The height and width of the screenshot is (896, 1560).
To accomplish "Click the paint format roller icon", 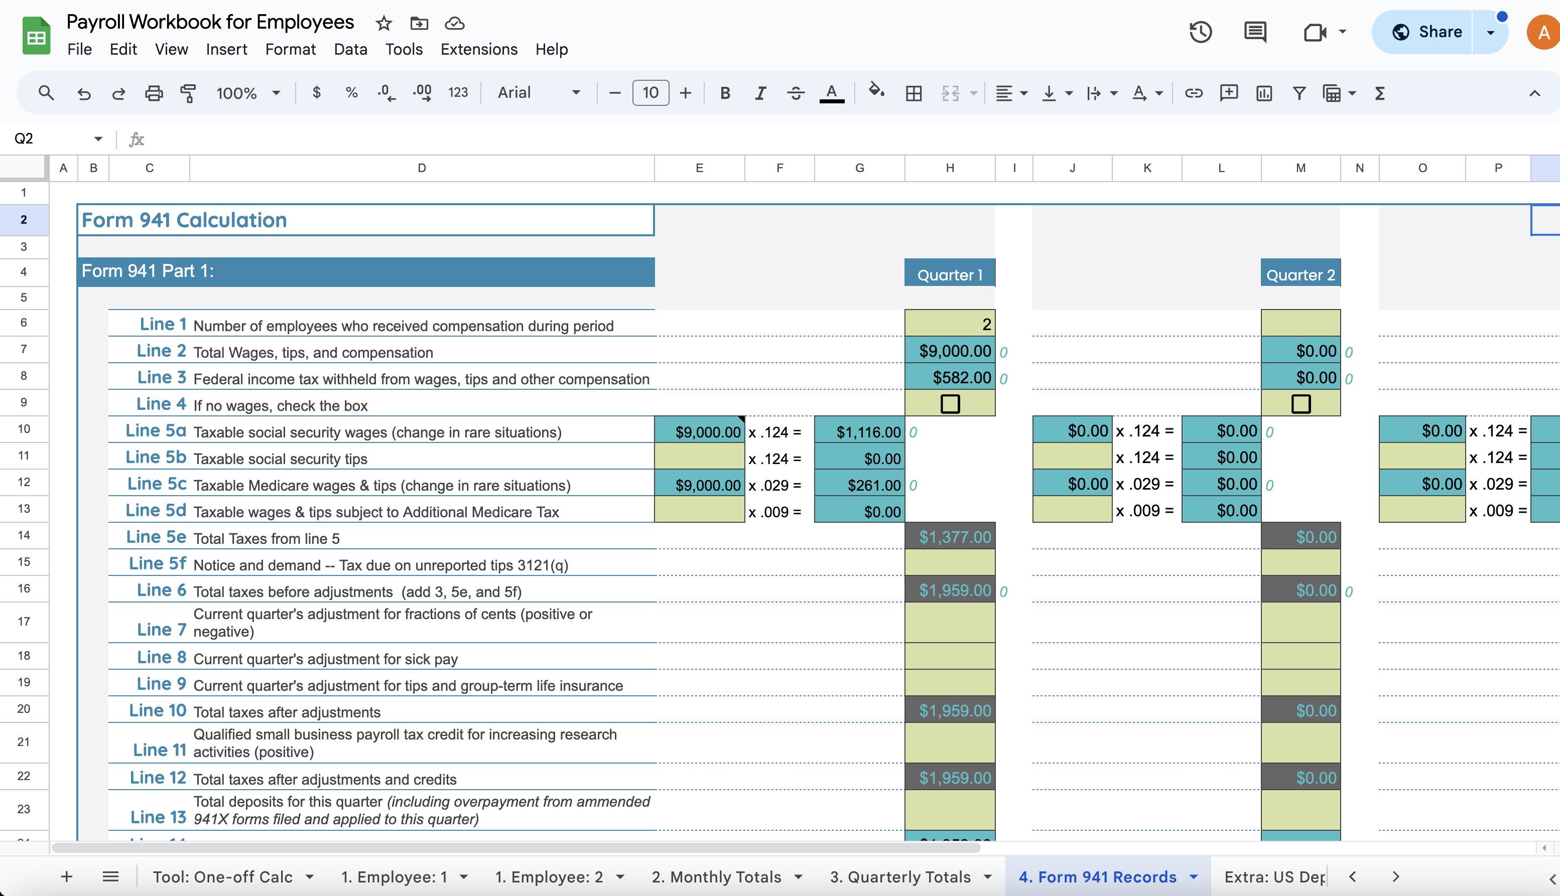I will tap(188, 93).
